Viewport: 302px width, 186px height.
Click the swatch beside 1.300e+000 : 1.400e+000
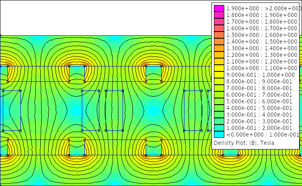[219, 48]
